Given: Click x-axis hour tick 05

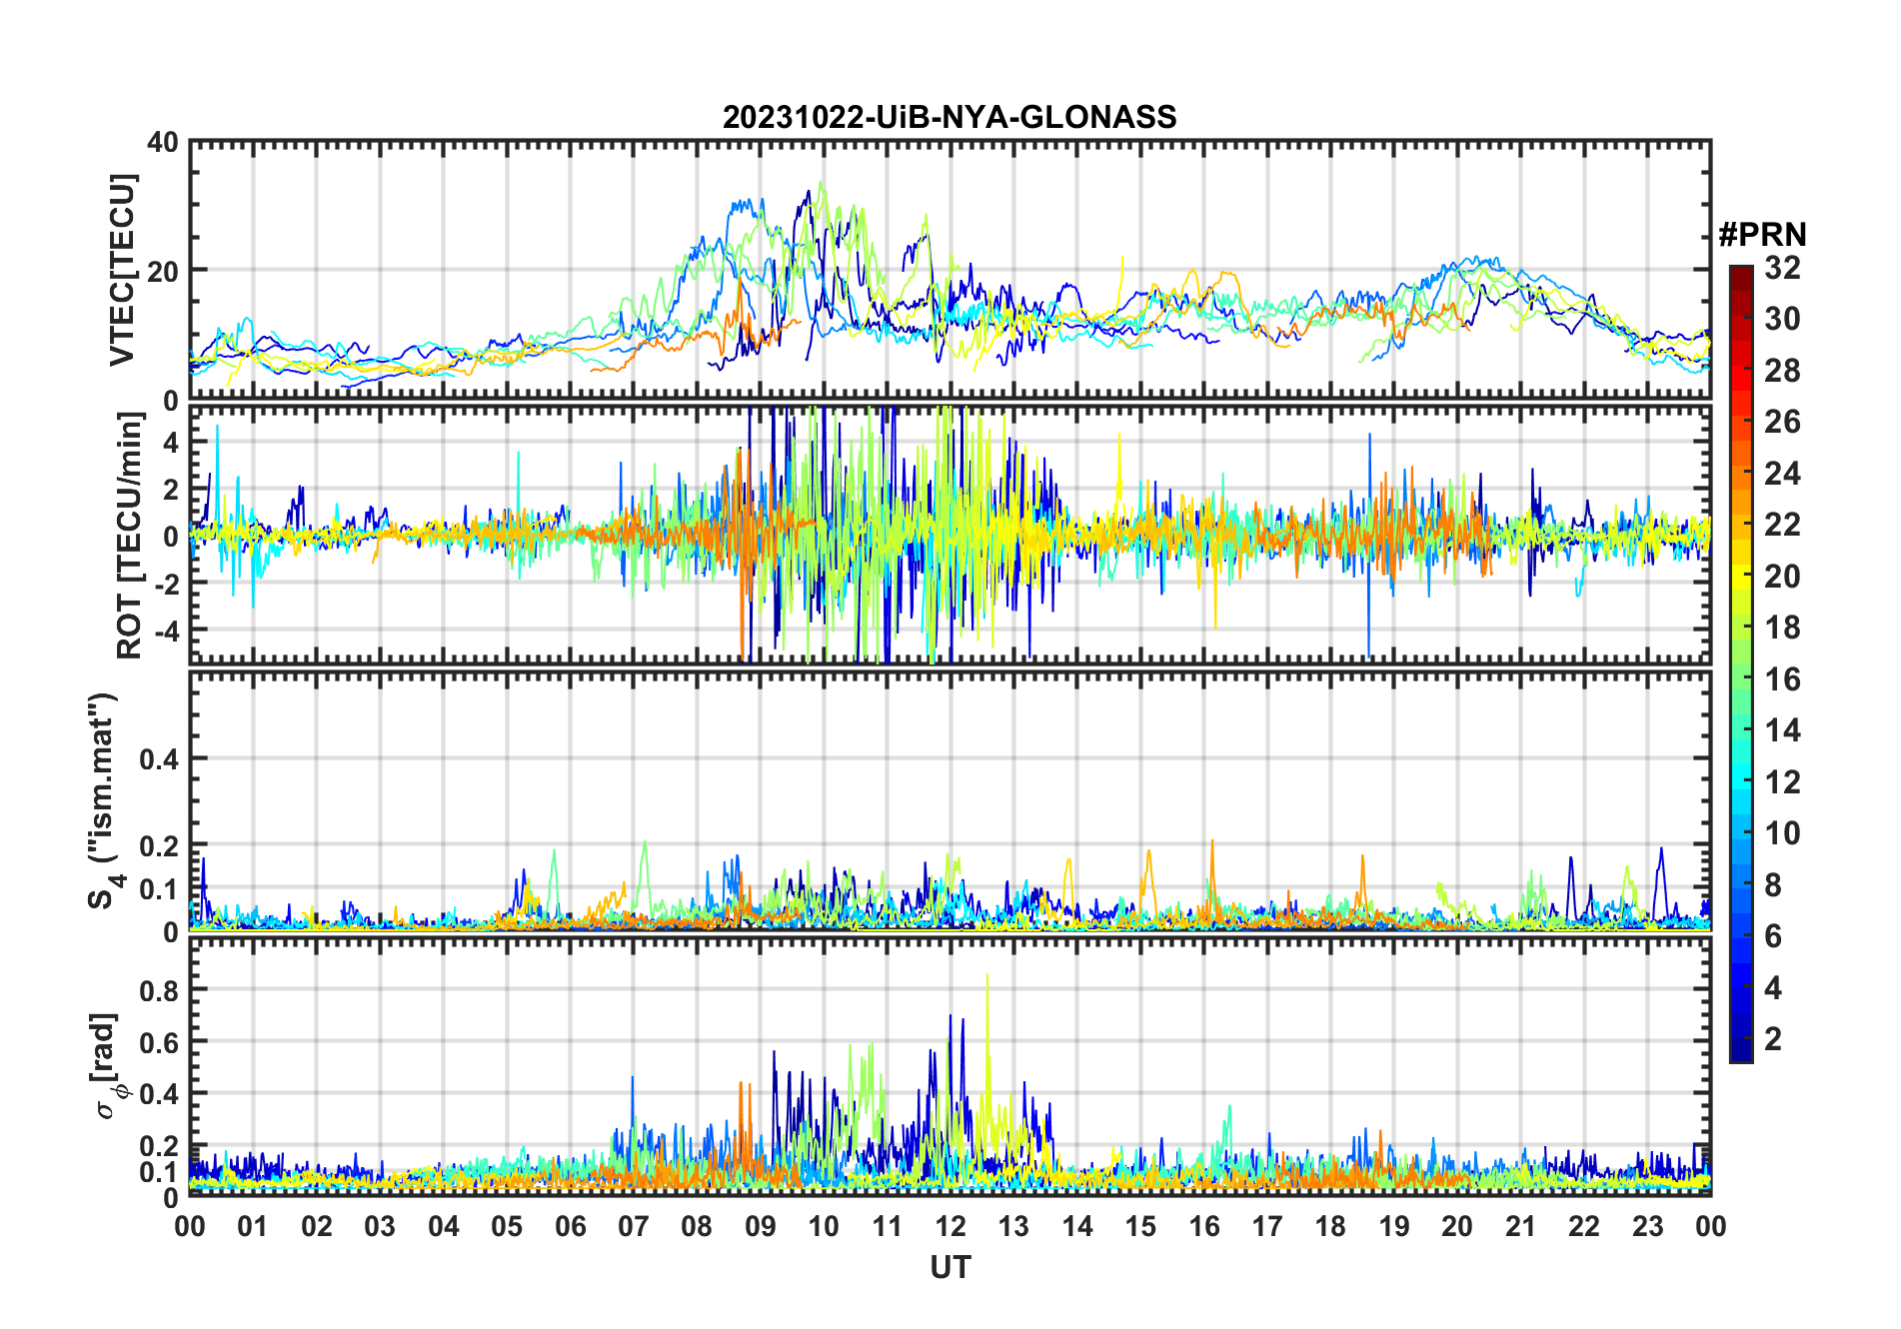Looking at the screenshot, I should [507, 1226].
